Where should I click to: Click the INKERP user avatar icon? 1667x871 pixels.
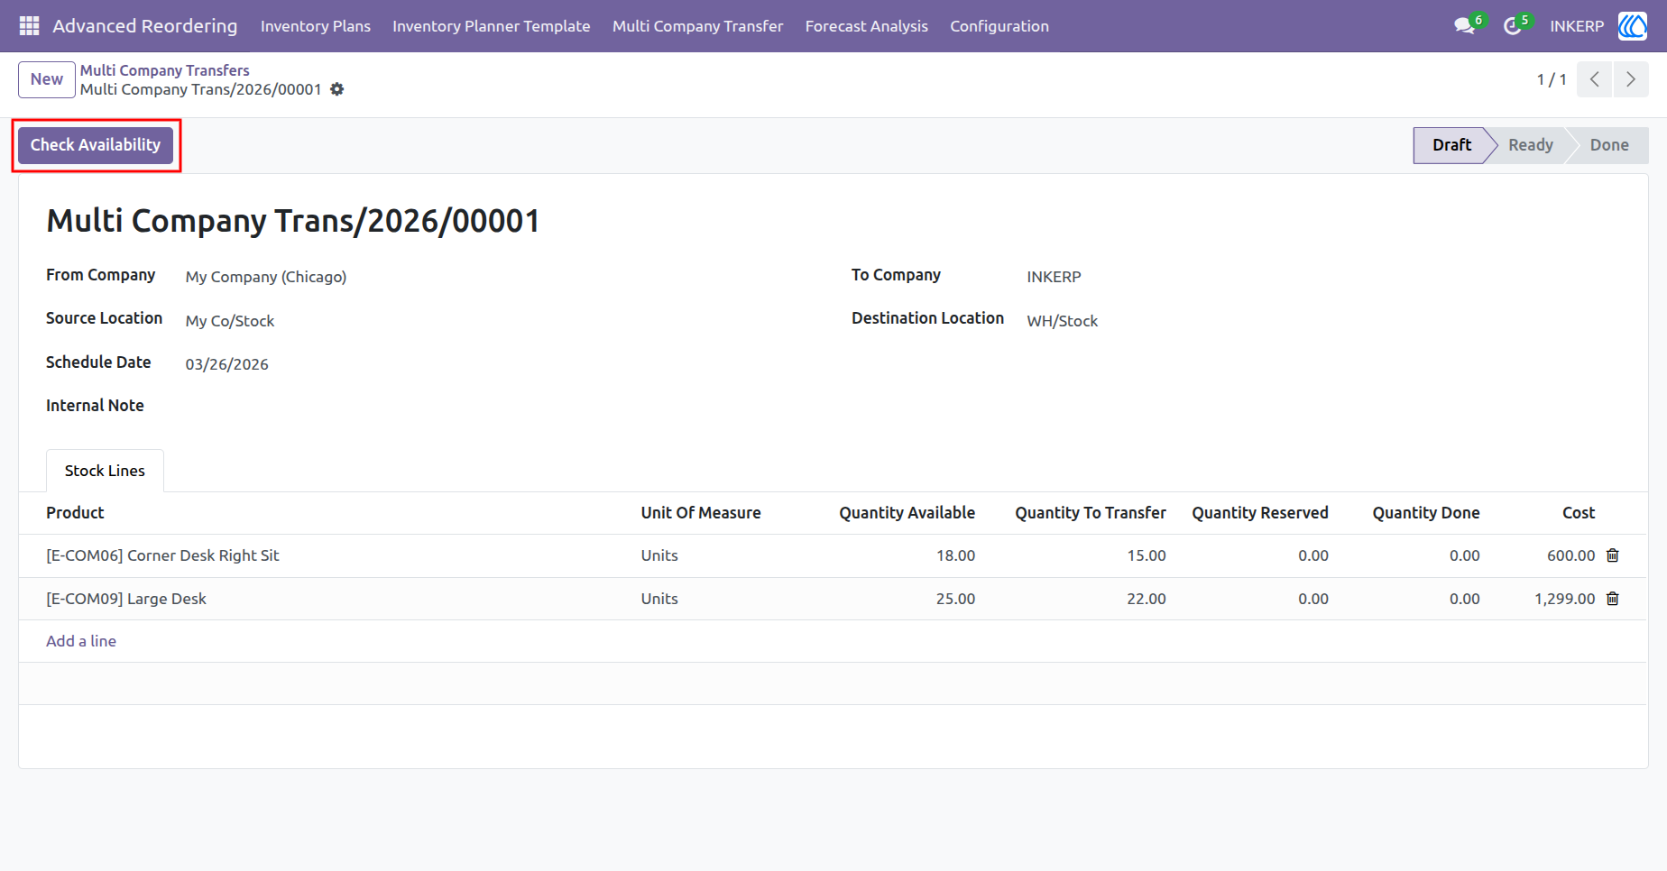point(1632,26)
